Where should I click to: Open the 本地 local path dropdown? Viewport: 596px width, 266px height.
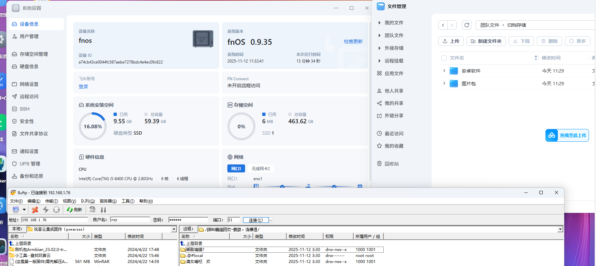tap(174, 229)
